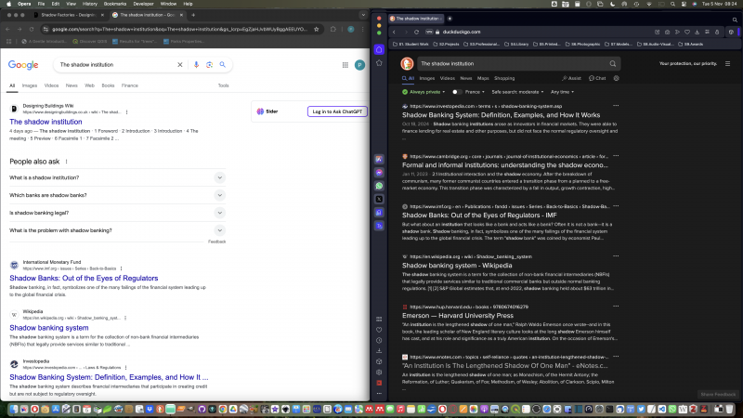Image resolution: width=743 pixels, height=418 pixels.
Task: Click the Google search magnifier button
Action: point(223,65)
